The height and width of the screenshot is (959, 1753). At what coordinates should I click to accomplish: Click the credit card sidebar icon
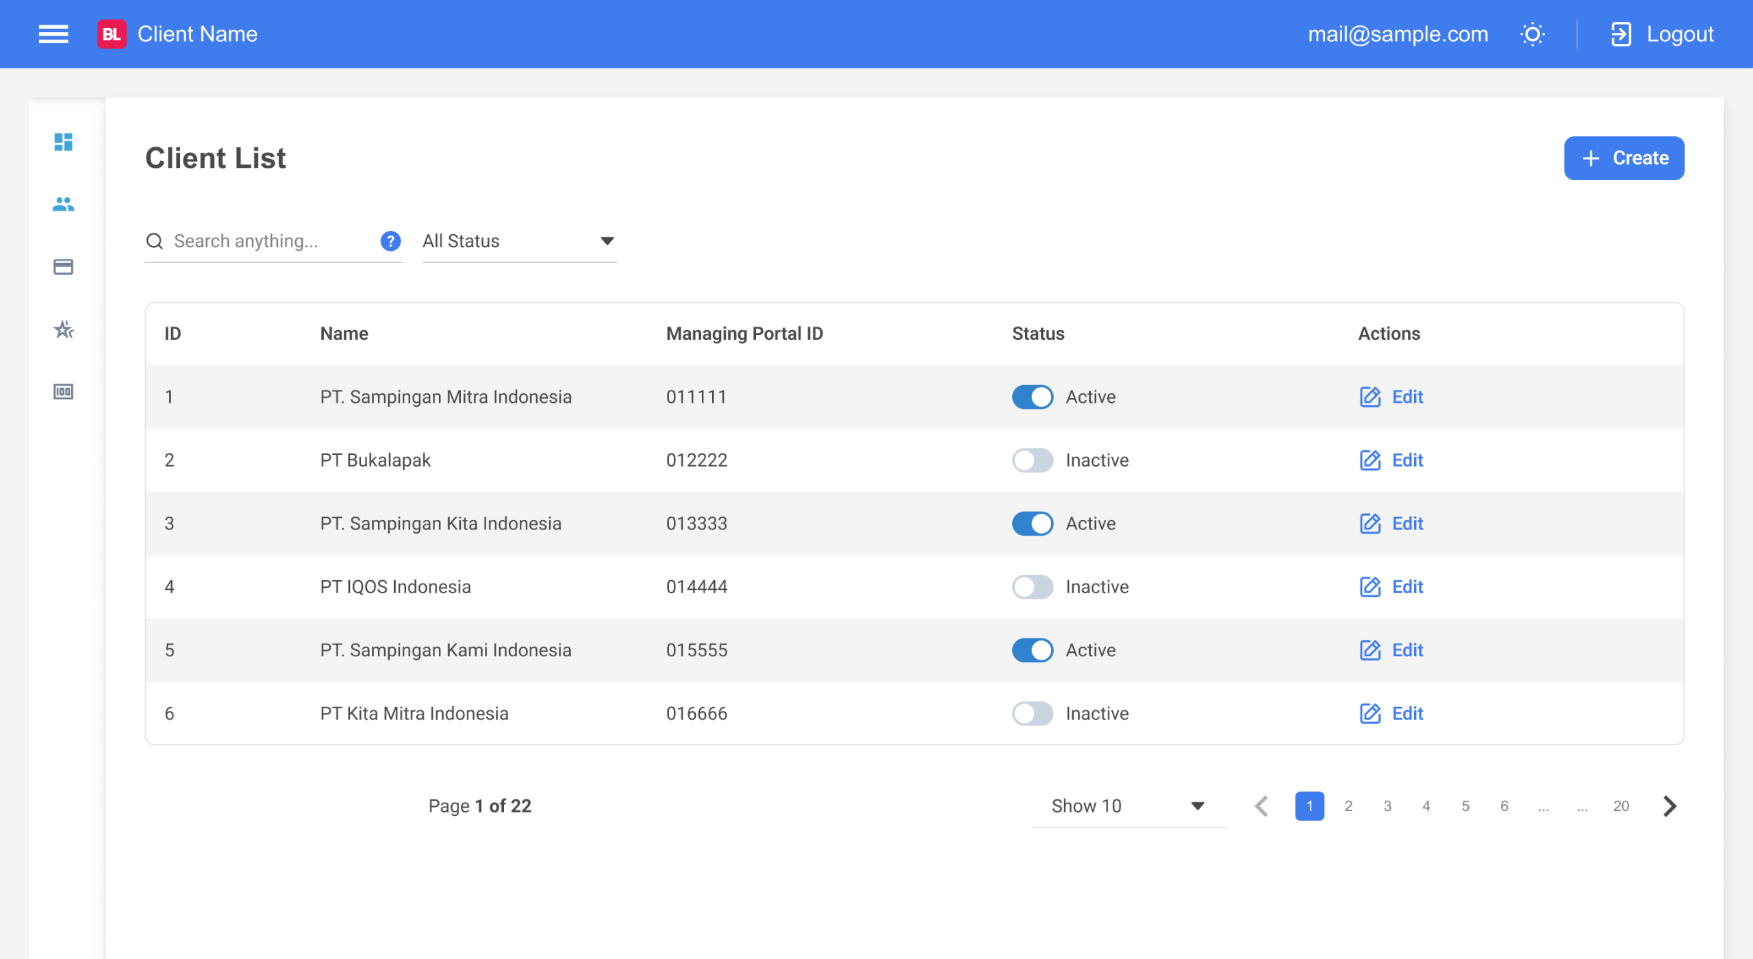(63, 266)
